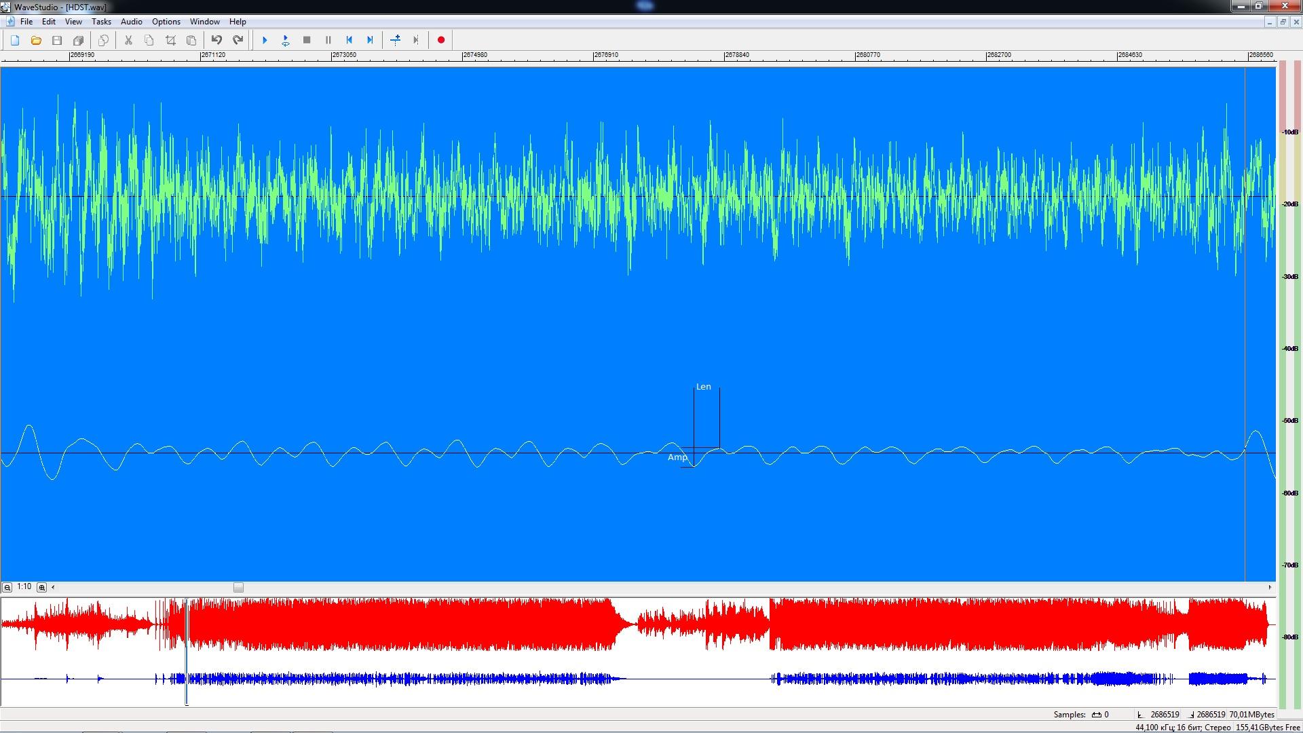Click the horizontal scrollbar thumb
The image size is (1303, 733).
[x=238, y=588]
